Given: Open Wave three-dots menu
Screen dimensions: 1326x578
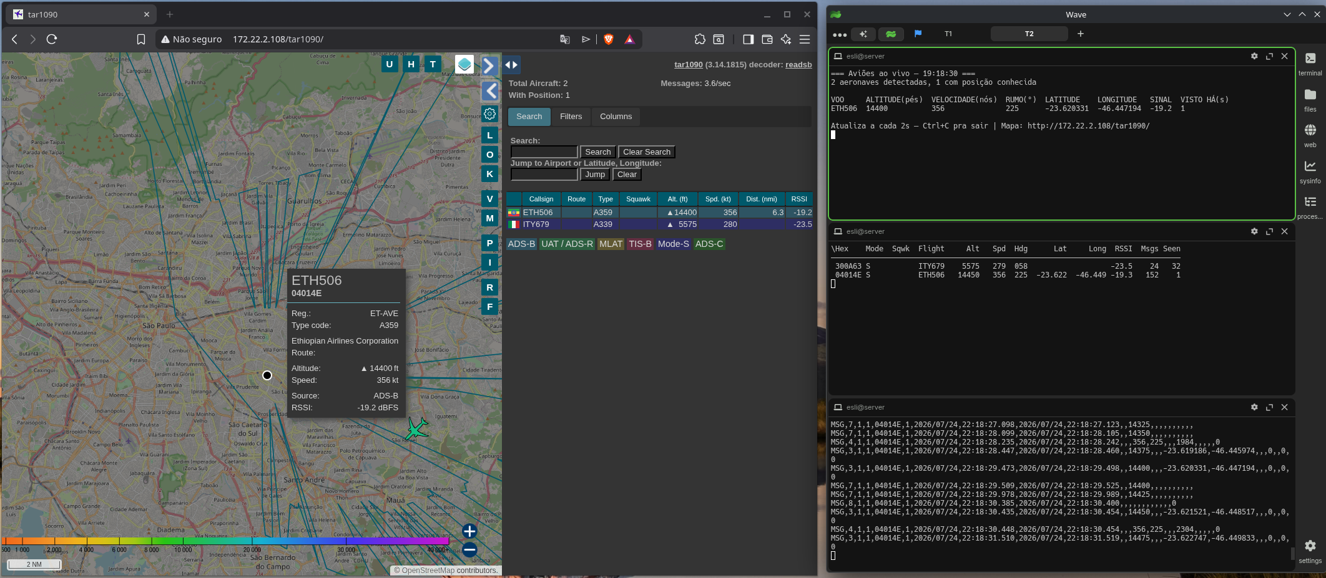Looking at the screenshot, I should 840,34.
